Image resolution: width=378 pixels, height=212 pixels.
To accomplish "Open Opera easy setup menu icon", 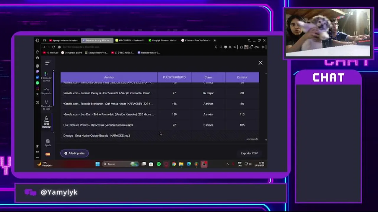I will coord(263,47).
